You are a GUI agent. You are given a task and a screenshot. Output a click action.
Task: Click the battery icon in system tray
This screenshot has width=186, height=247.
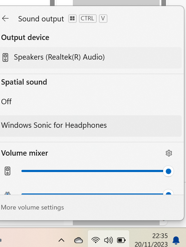point(121,240)
